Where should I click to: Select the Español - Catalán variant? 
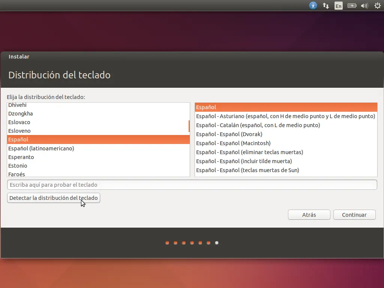pyautogui.click(x=286, y=125)
